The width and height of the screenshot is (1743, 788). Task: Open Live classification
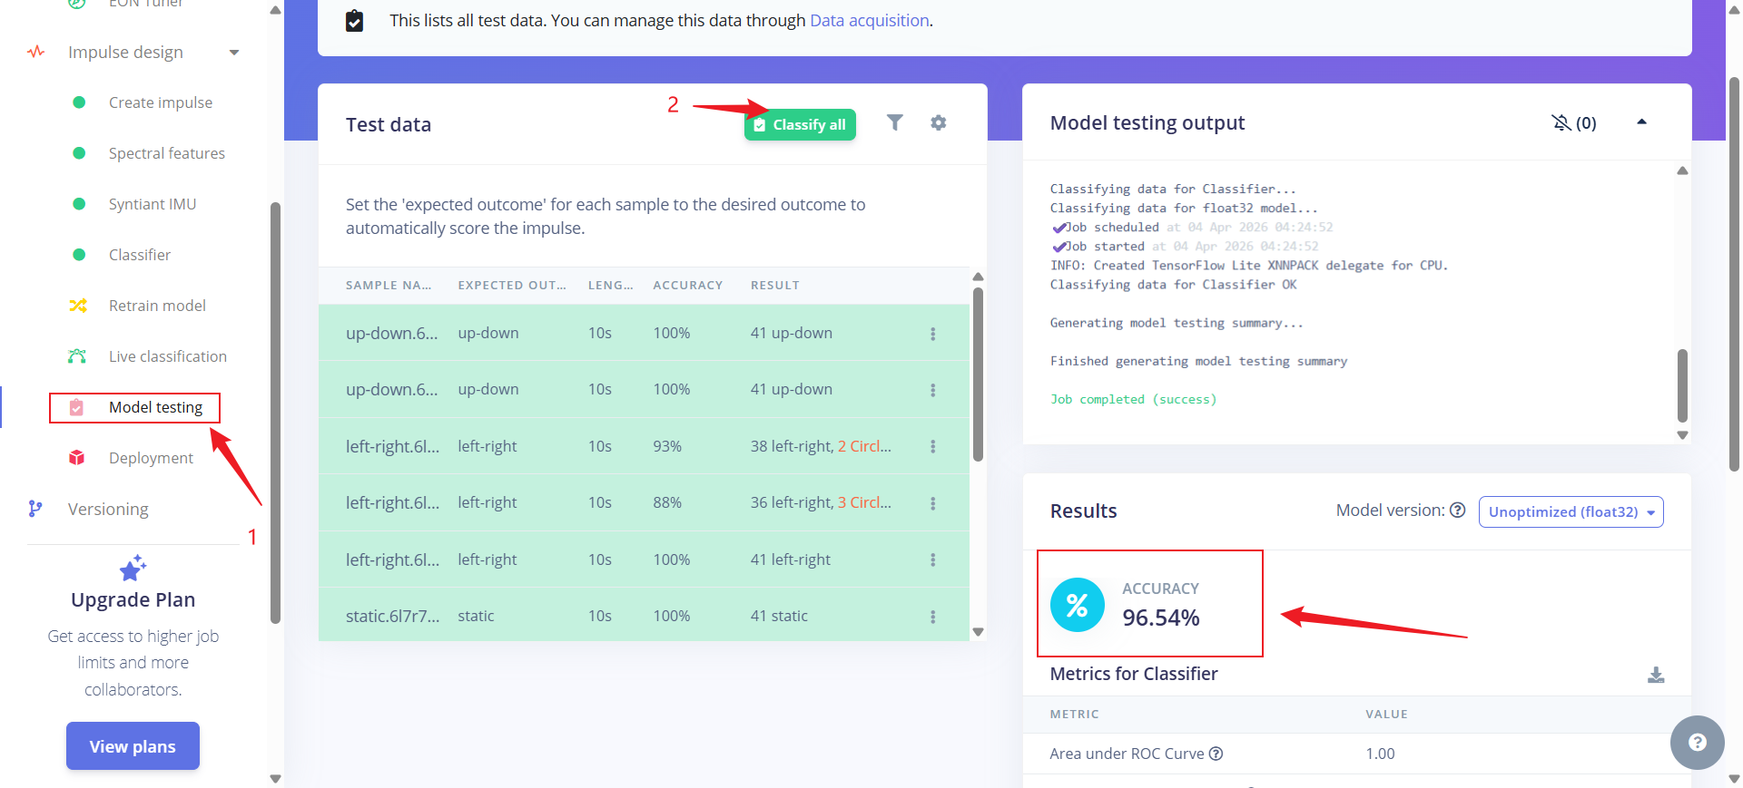pos(168,356)
